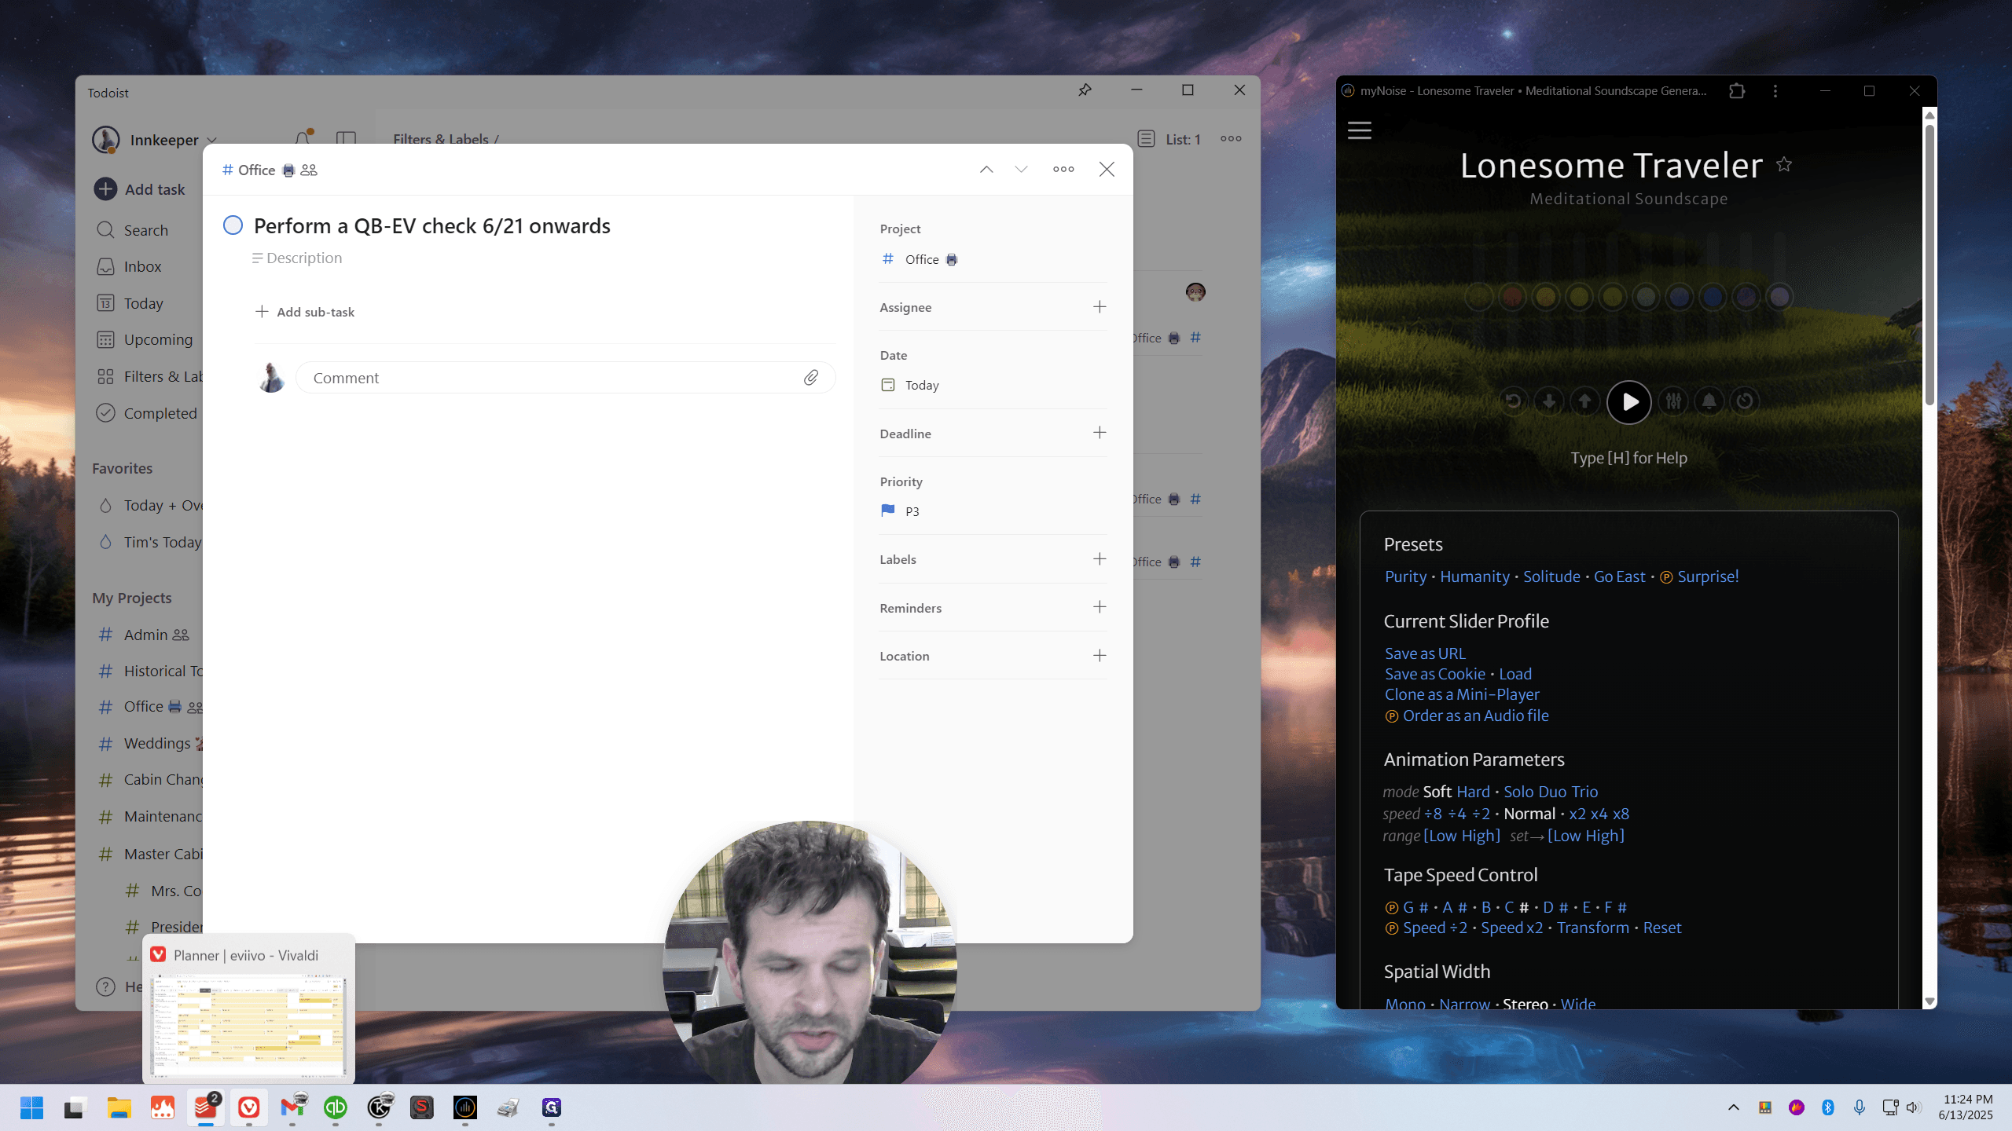This screenshot has width=2012, height=1131.
Task: Click the microphone tray icon
Action: tap(1860, 1107)
